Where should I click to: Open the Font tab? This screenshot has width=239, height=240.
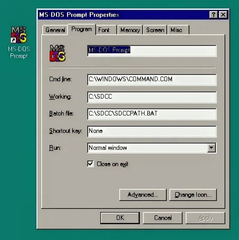(x=106, y=30)
